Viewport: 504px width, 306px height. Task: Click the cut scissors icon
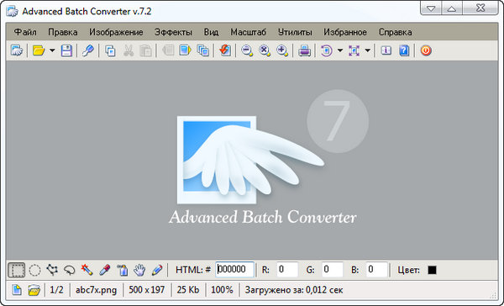pyautogui.click(x=129, y=50)
